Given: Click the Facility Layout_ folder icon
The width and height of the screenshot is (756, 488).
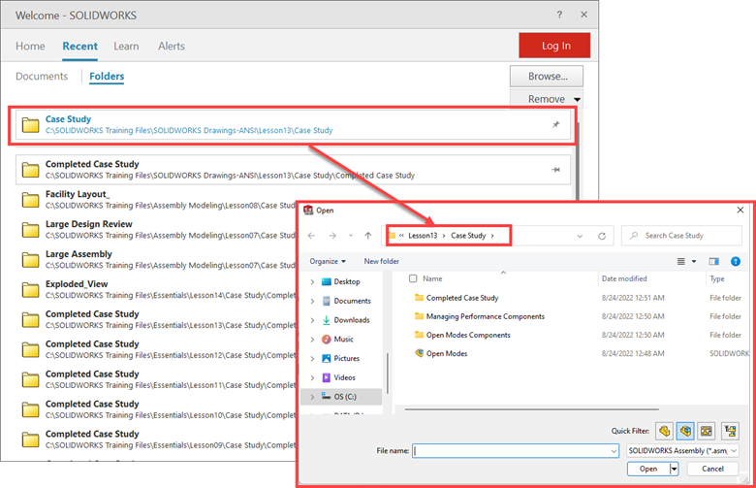Looking at the screenshot, I should tap(30, 199).
